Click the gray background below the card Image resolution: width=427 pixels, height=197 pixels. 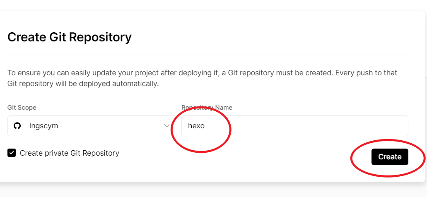pos(214,190)
